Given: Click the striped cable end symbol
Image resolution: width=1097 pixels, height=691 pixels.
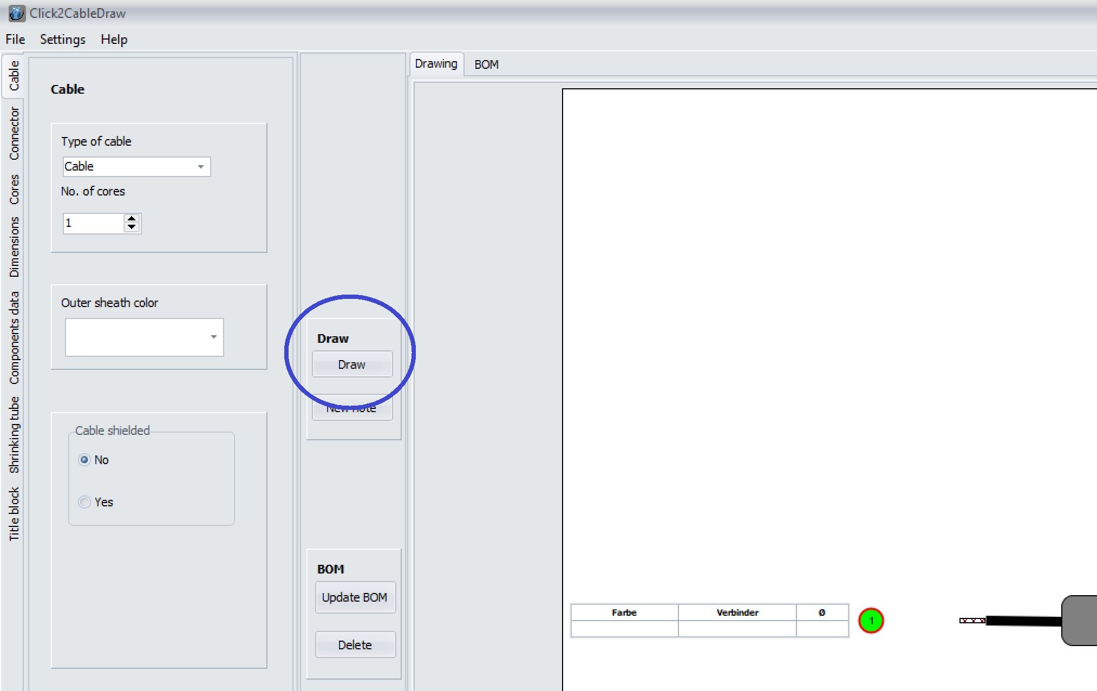Looking at the screenshot, I should tap(972, 621).
